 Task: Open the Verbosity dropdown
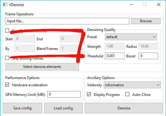point(132,85)
